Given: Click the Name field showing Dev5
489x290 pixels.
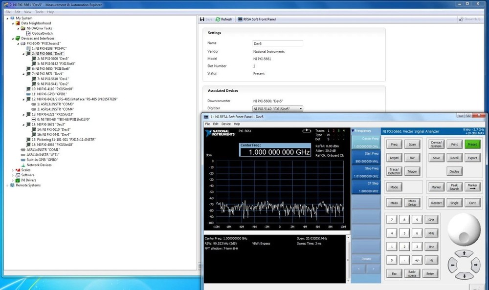Looking at the screenshot, I should [278, 42].
